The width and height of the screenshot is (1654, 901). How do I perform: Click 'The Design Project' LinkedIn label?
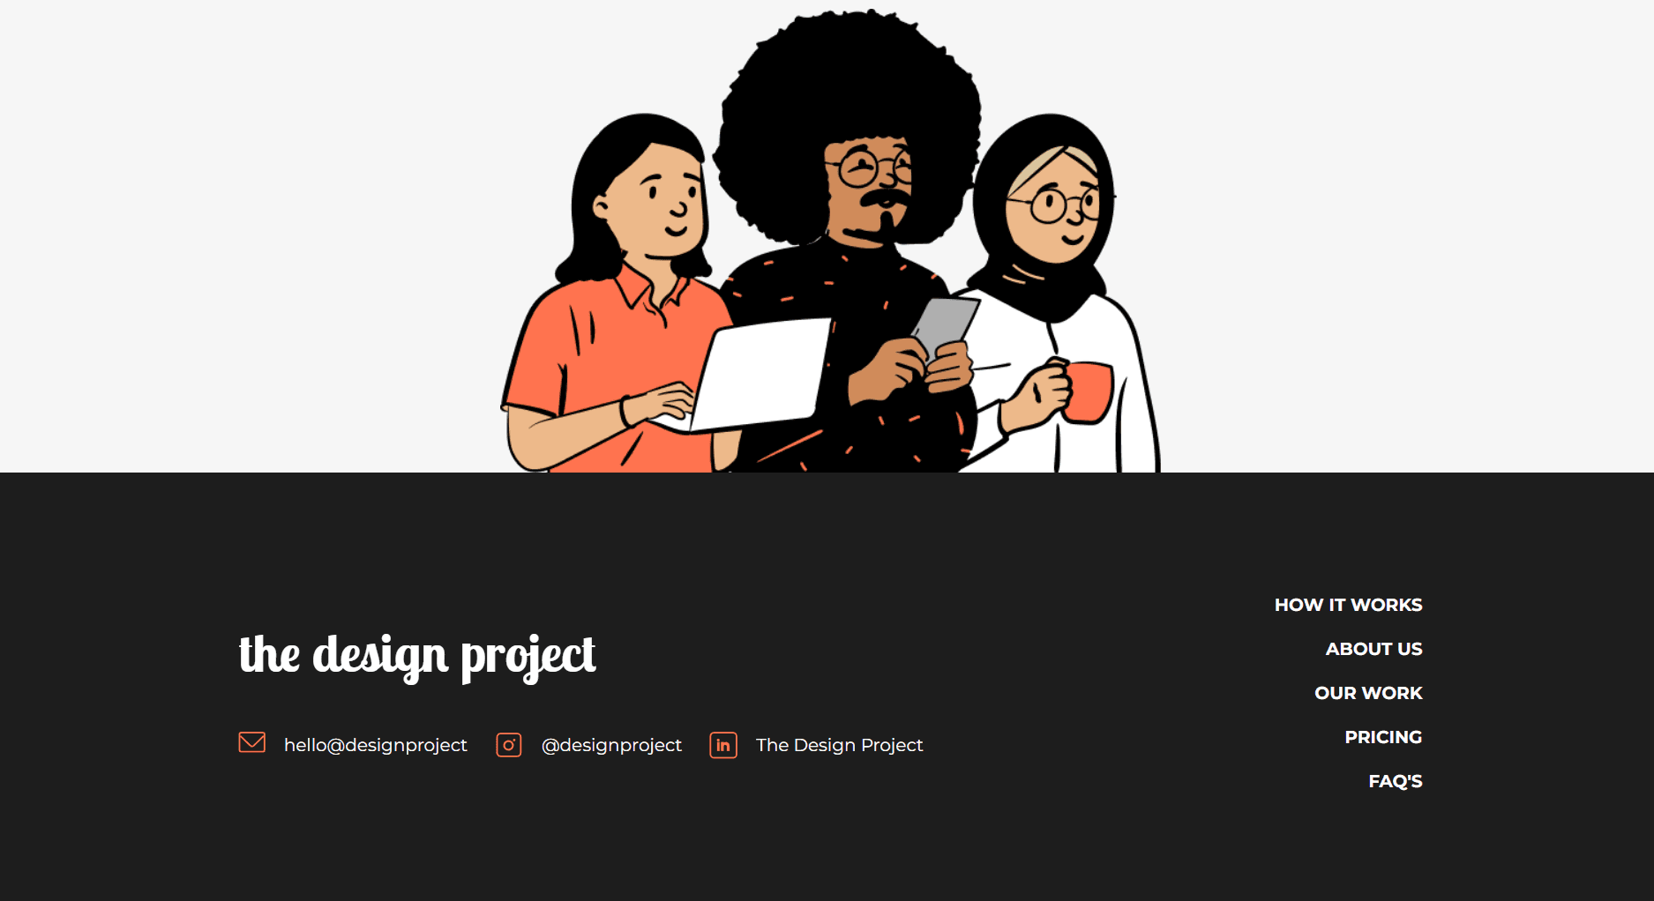coord(838,745)
